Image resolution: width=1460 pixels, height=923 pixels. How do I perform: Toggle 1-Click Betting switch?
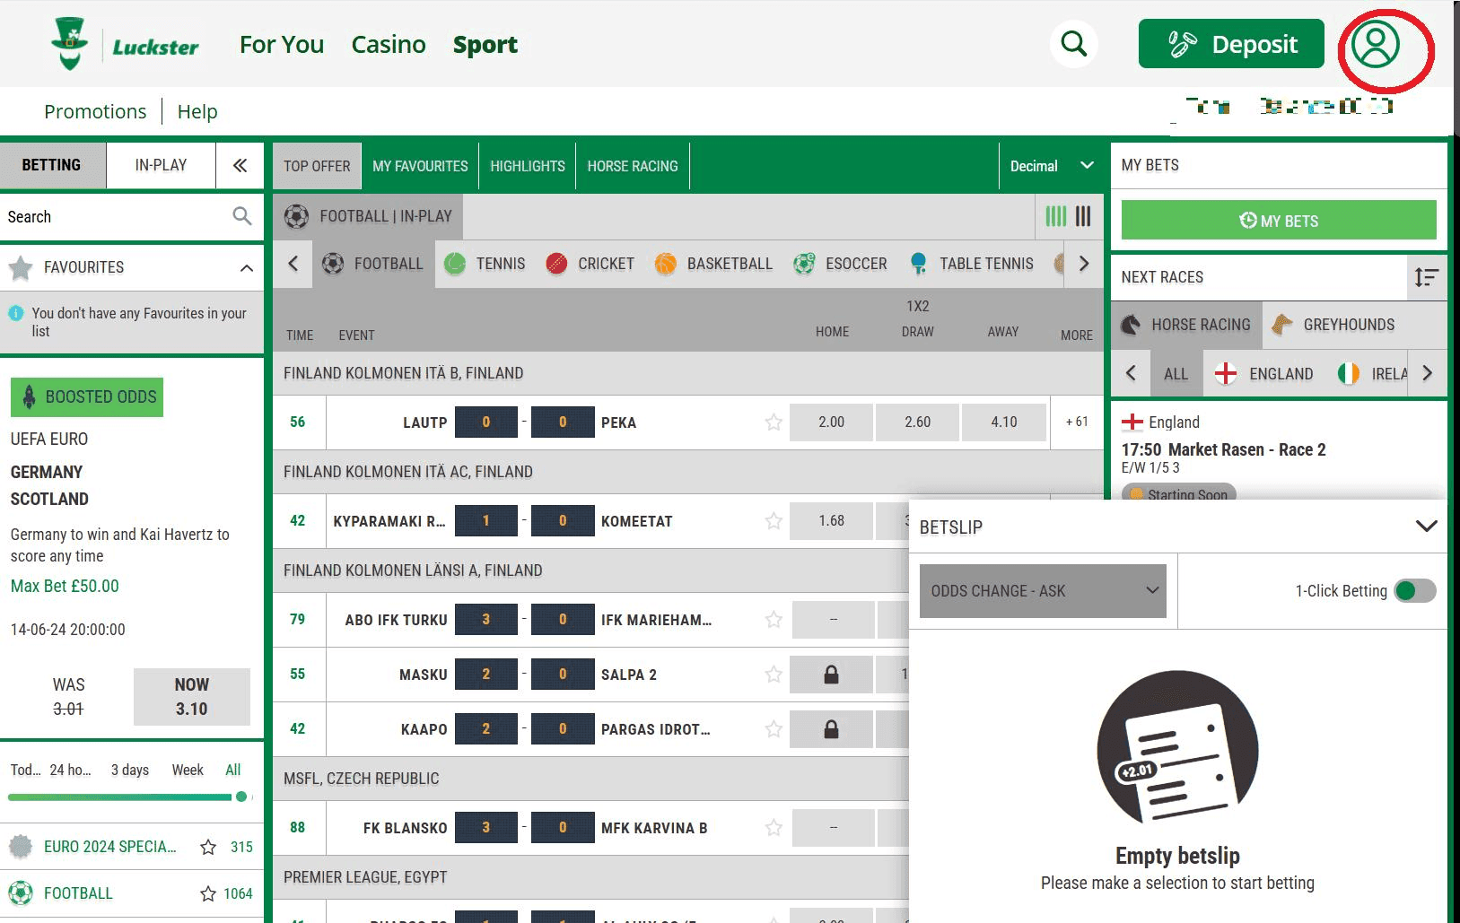[x=1414, y=590]
